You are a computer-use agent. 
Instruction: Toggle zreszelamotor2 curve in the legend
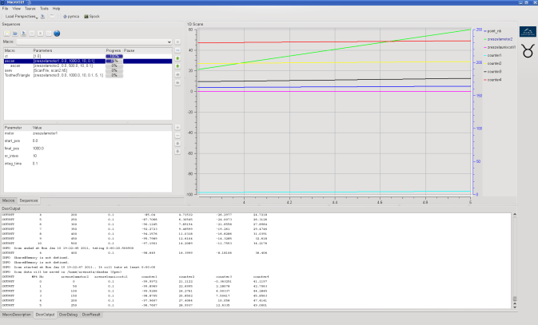tap(498, 39)
